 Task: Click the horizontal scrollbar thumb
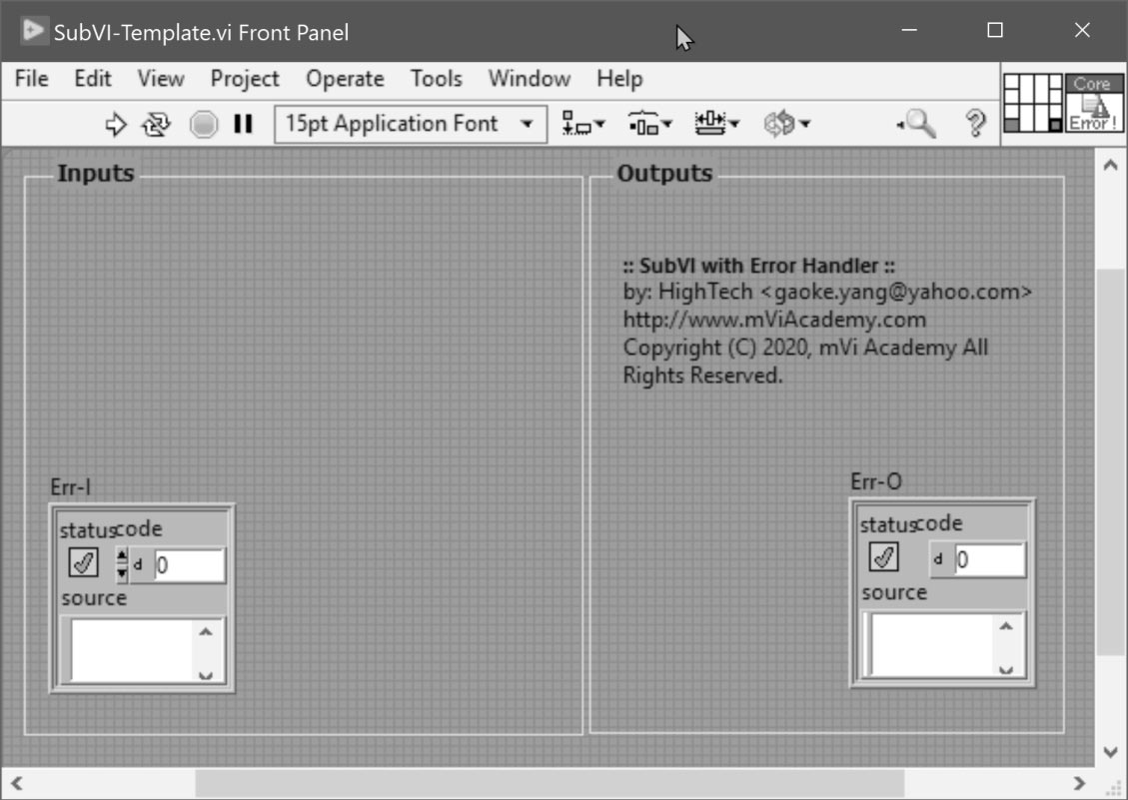[549, 783]
